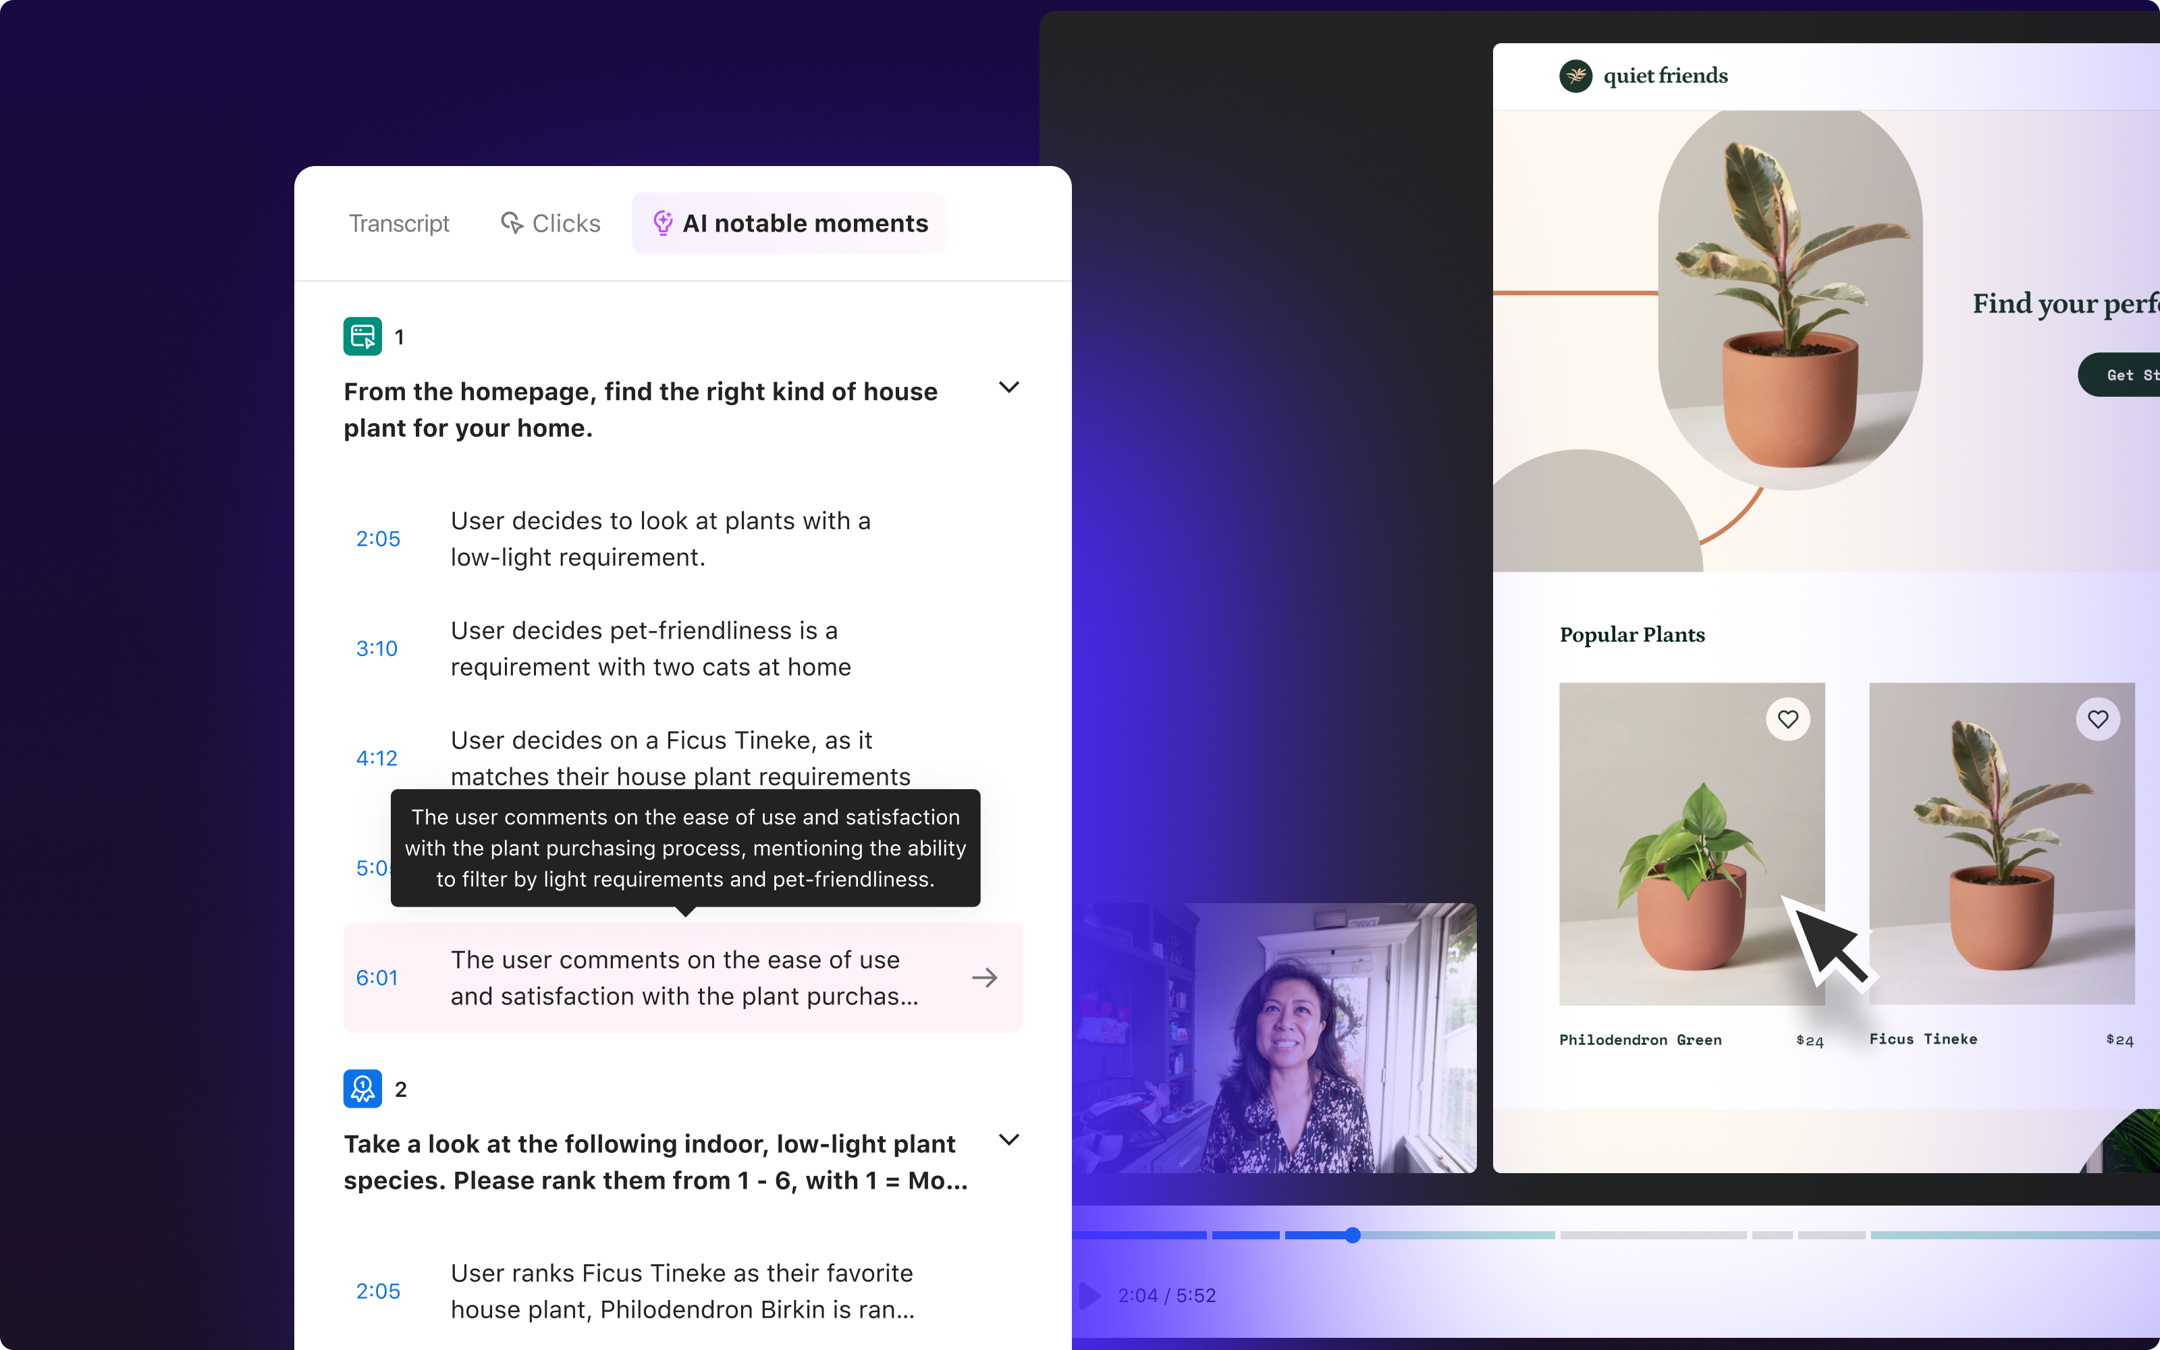Click the lightbulb icon on AI notable moments
This screenshot has height=1350, width=2160.
663,223
